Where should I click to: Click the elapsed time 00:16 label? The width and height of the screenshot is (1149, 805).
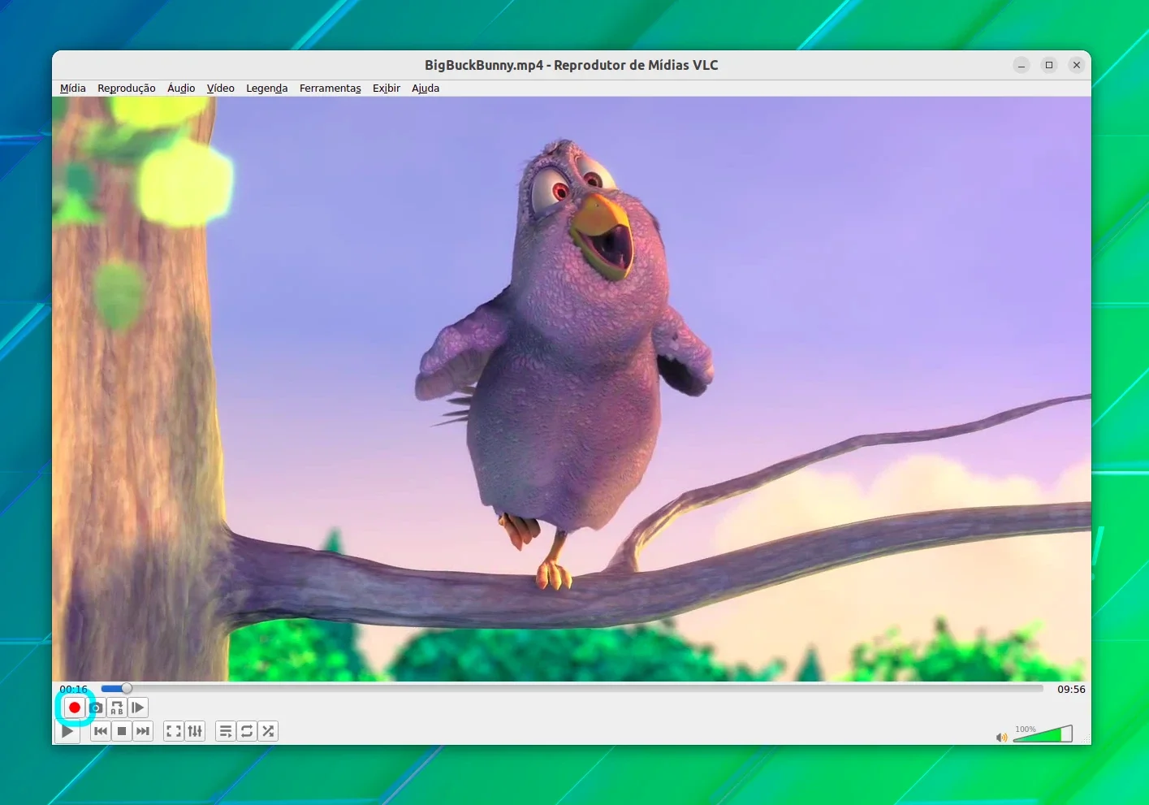click(x=73, y=689)
